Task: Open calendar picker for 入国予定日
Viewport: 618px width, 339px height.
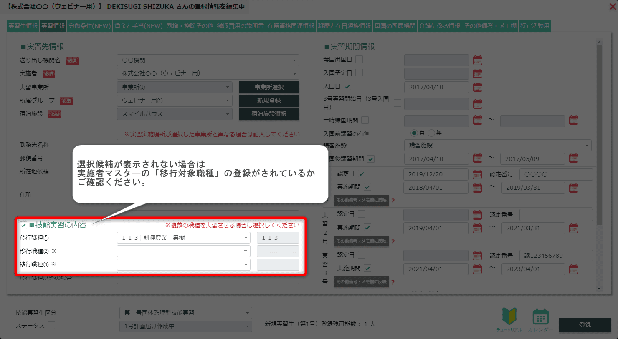Action: [478, 73]
